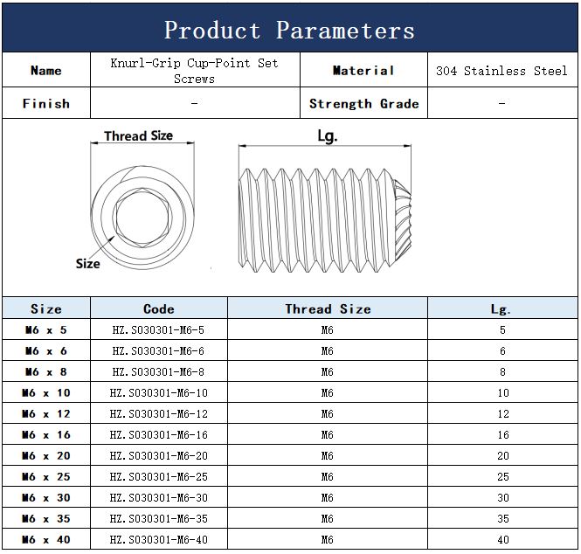Image resolution: width=581 pixels, height=554 pixels.
Task: Click the Lg. column header in the table
Action: point(501,308)
